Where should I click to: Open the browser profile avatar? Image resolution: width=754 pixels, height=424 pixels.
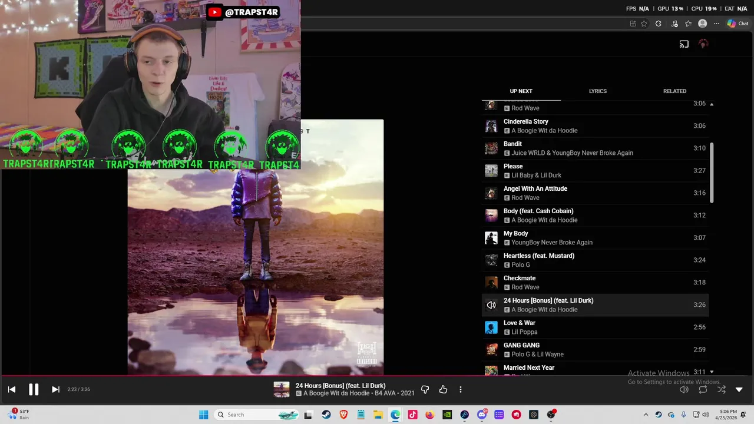point(702,24)
